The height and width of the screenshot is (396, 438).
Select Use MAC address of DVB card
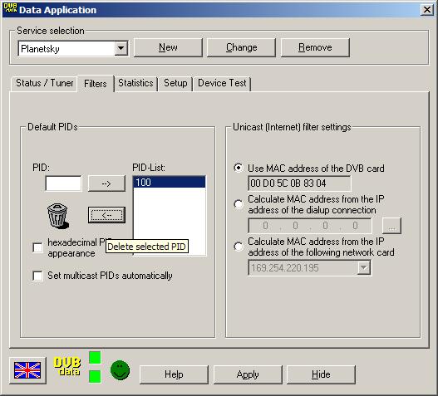(239, 168)
